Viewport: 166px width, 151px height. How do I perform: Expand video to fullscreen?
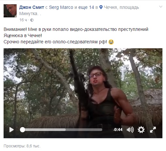click(x=153, y=130)
